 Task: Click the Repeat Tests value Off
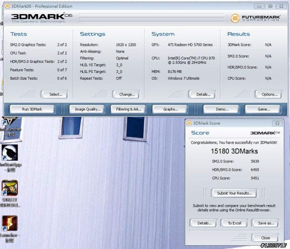click(119, 78)
